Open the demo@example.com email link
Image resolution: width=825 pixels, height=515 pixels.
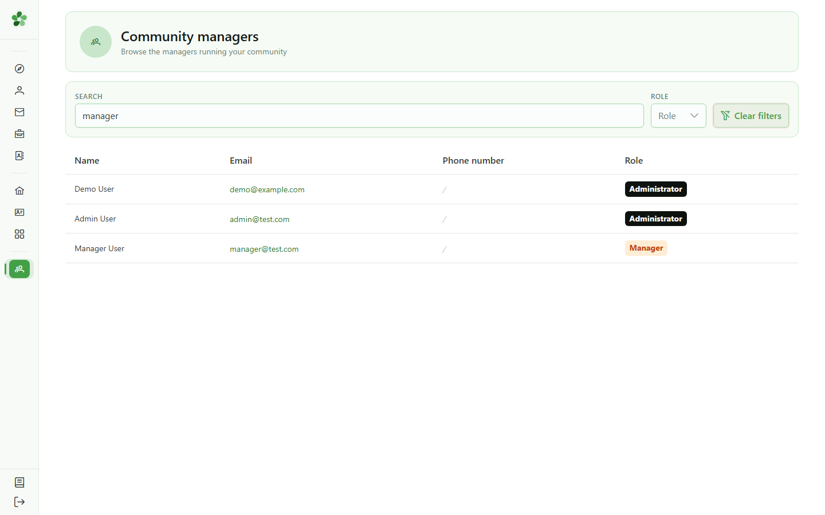click(267, 189)
